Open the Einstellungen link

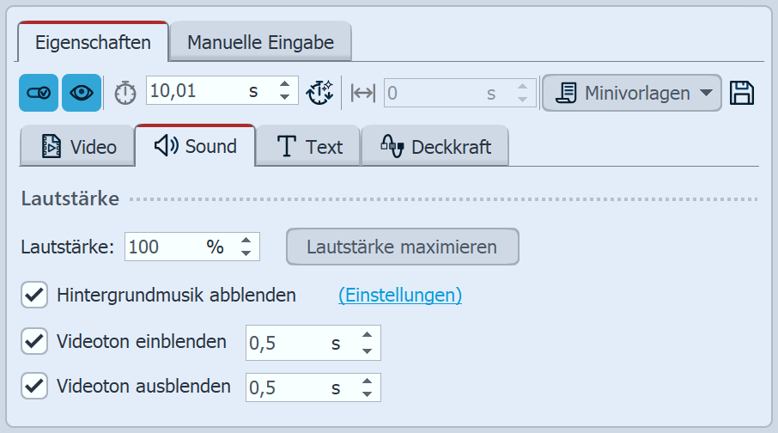coord(400,296)
